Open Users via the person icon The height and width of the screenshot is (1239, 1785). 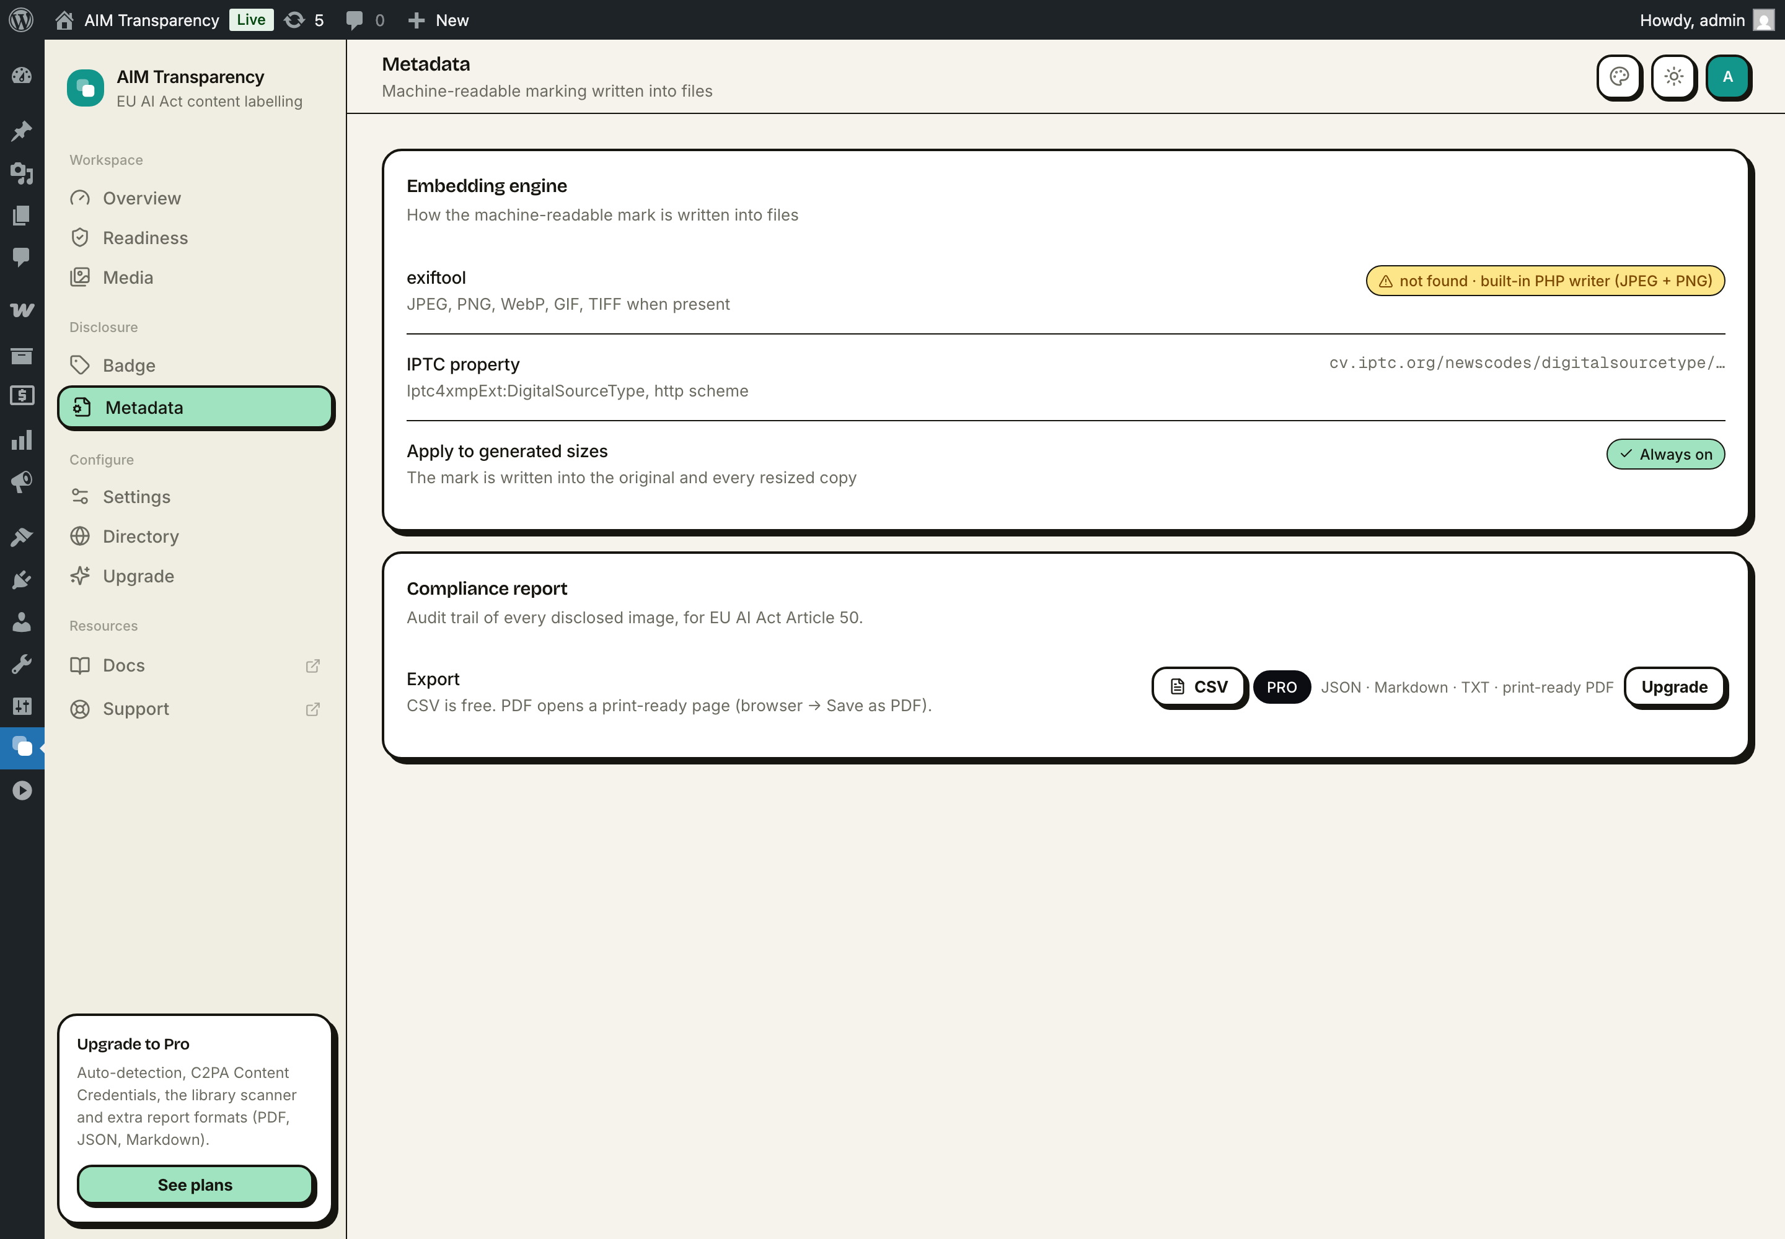22,621
